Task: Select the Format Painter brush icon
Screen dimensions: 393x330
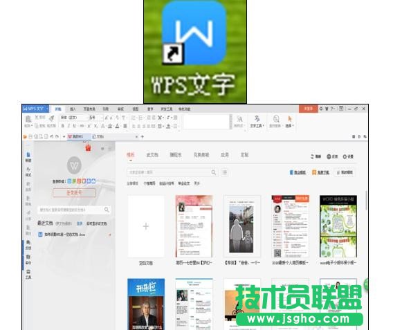Action: (52, 118)
